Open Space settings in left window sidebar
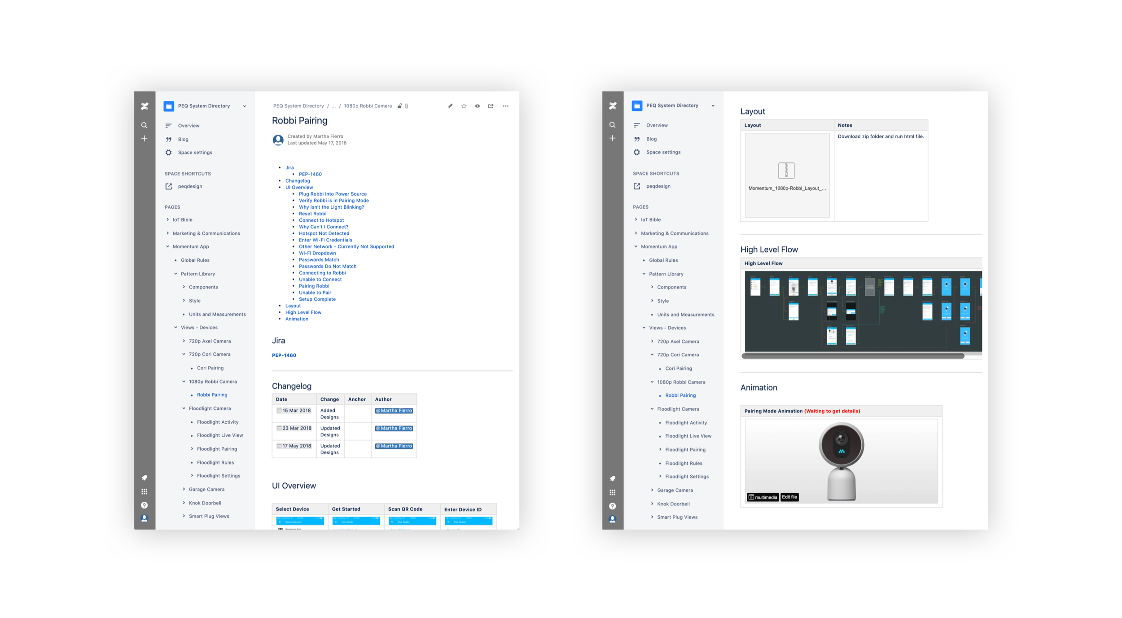1122x618 pixels. click(195, 153)
